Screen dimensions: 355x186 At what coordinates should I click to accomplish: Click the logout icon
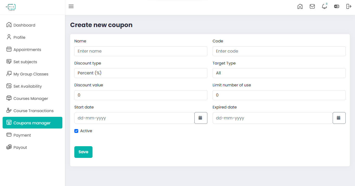click(349, 7)
